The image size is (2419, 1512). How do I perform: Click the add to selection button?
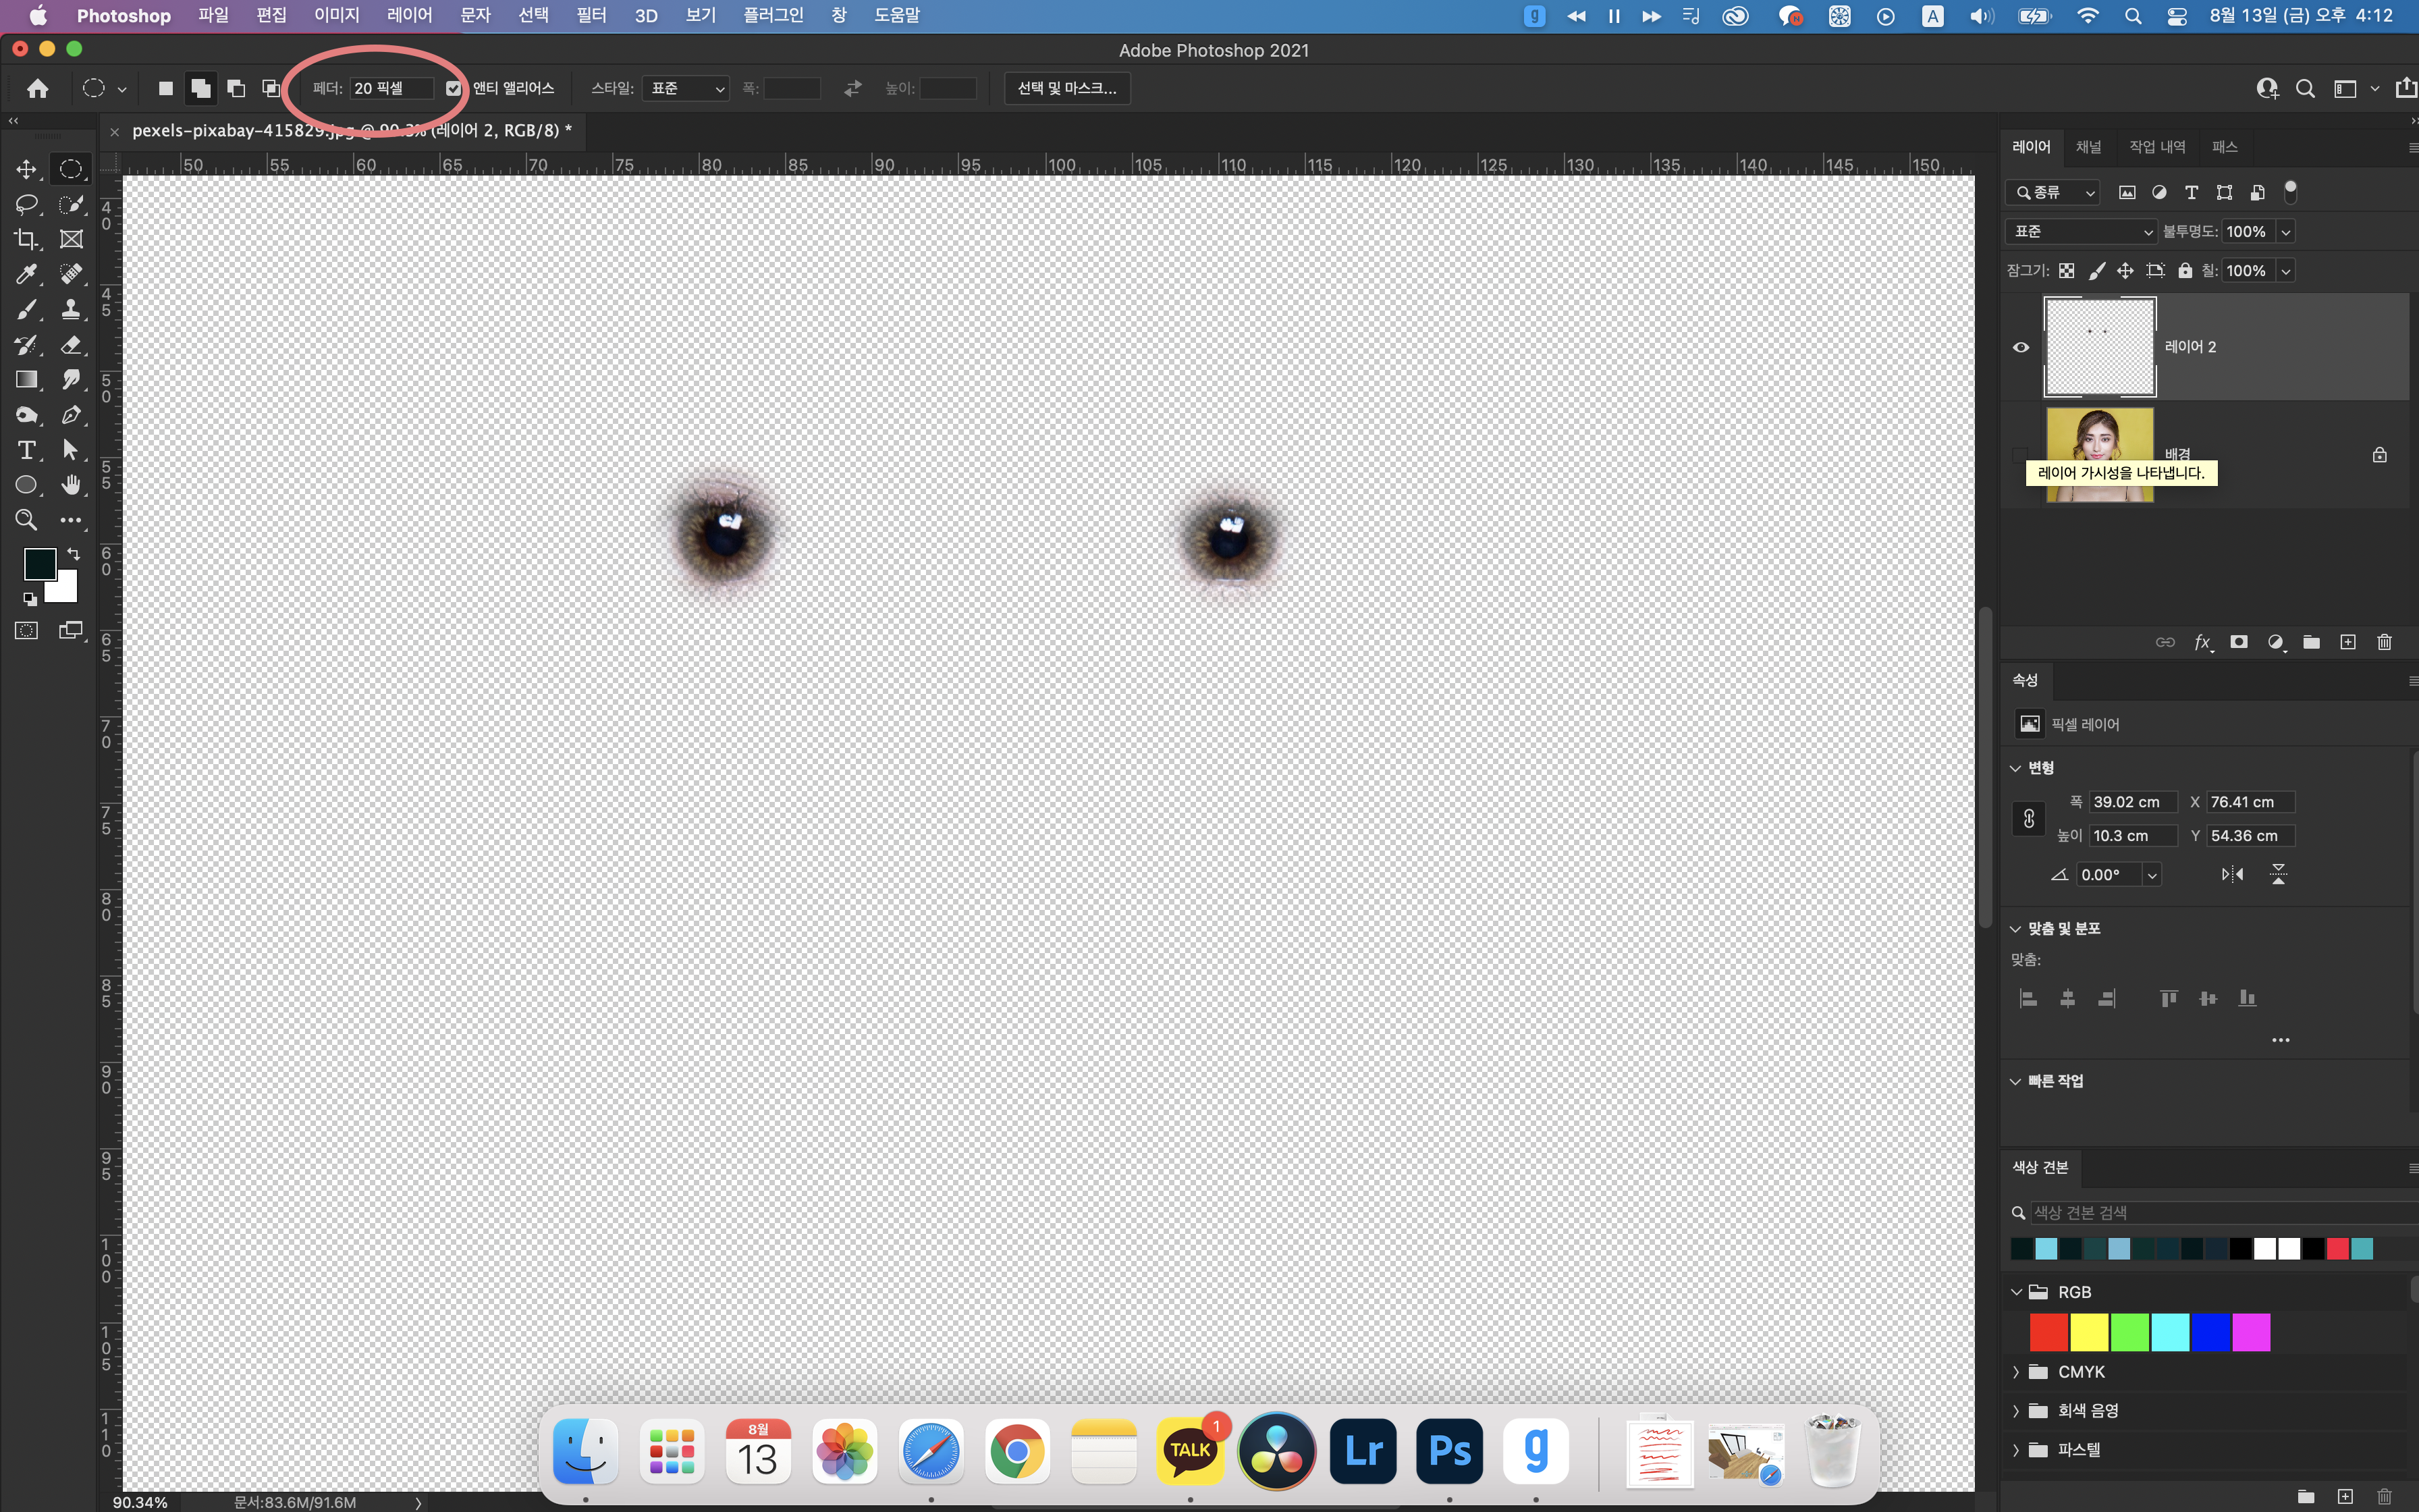click(200, 88)
